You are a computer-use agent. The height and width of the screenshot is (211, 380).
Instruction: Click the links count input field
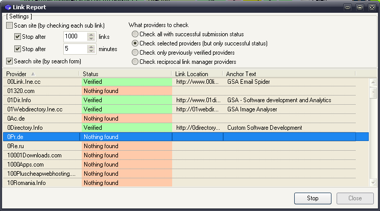75,37
